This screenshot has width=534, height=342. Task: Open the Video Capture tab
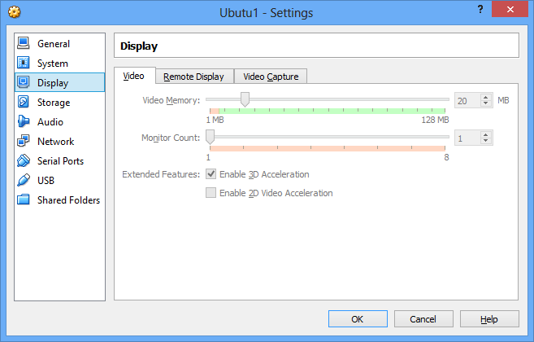[x=271, y=77]
